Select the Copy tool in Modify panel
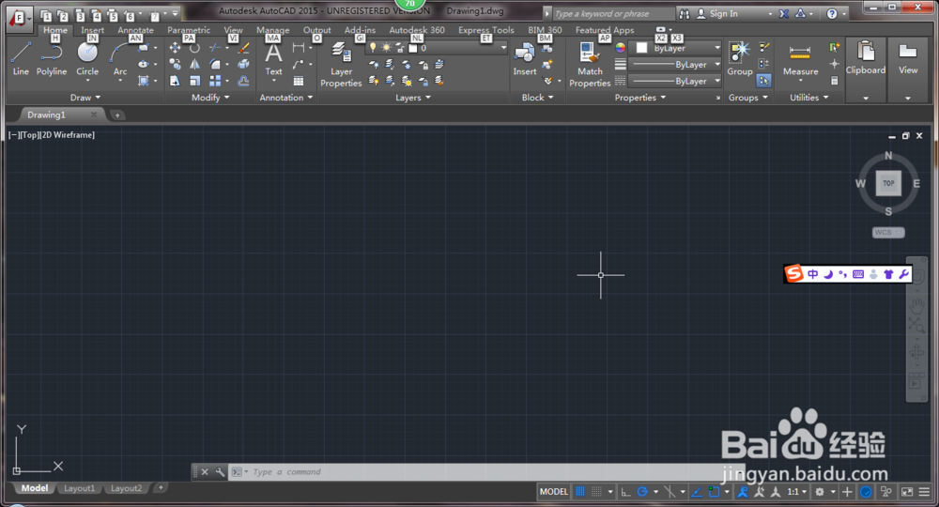The image size is (939, 507). pos(175,64)
